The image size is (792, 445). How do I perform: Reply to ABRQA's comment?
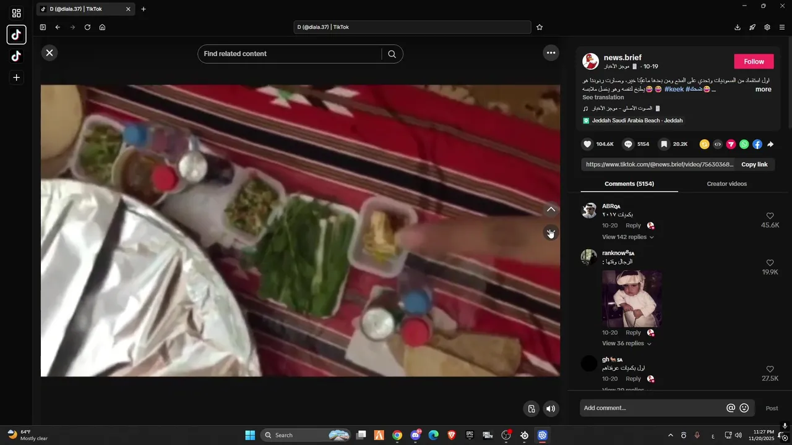pos(633,226)
